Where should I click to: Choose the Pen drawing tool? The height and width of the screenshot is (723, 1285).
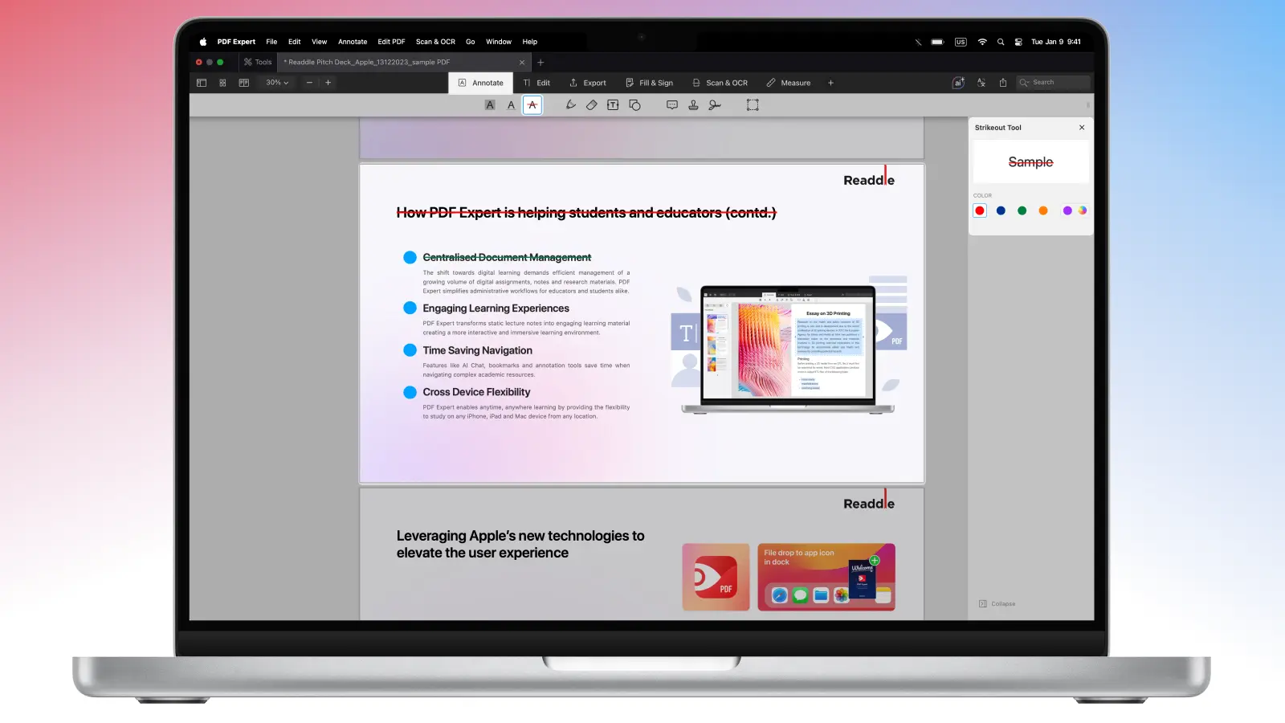click(570, 105)
